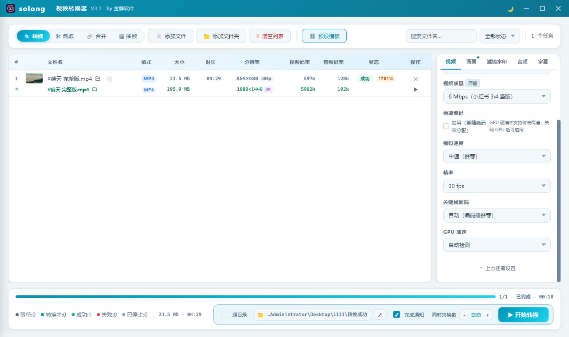Switch to 抽帧 frame extraction mode

[x=128, y=36]
